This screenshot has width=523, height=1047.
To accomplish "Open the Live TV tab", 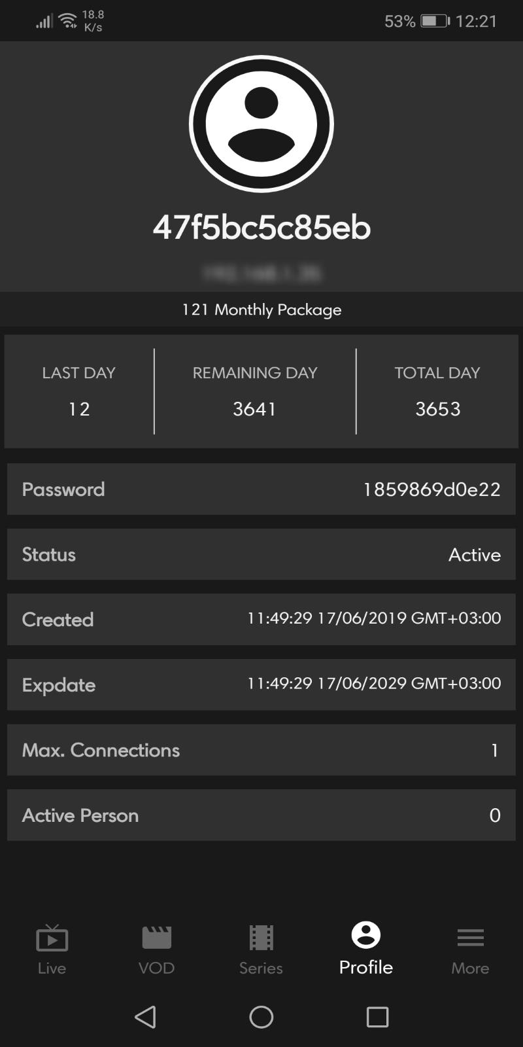I will pos(52,949).
